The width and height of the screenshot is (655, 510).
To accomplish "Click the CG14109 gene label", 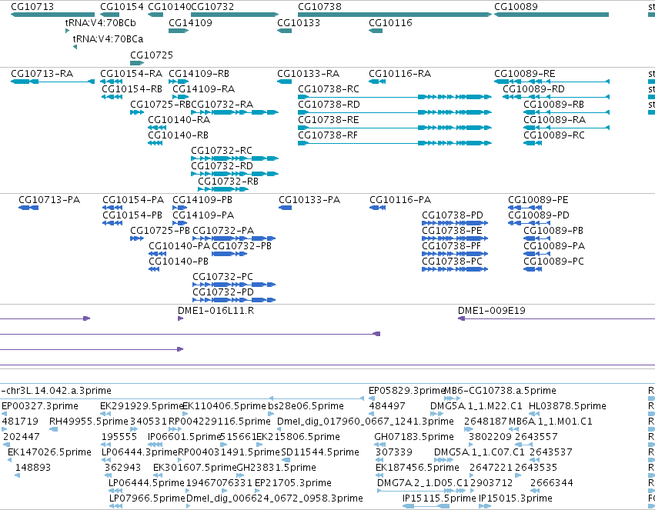I will pos(190,22).
